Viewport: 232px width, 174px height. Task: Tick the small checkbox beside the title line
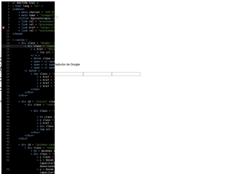57,17
